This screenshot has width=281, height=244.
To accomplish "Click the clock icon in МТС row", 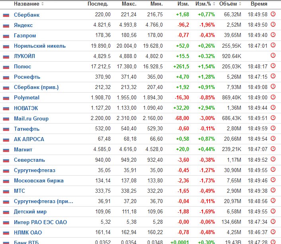I will pyautogui.click(x=273, y=190).
